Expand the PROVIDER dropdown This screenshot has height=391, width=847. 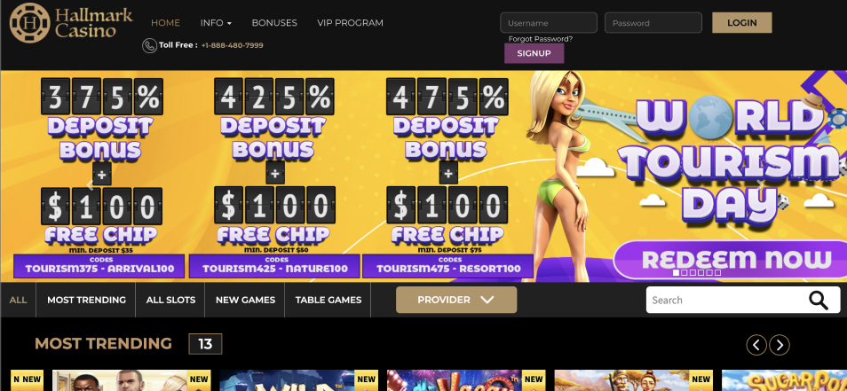click(456, 300)
